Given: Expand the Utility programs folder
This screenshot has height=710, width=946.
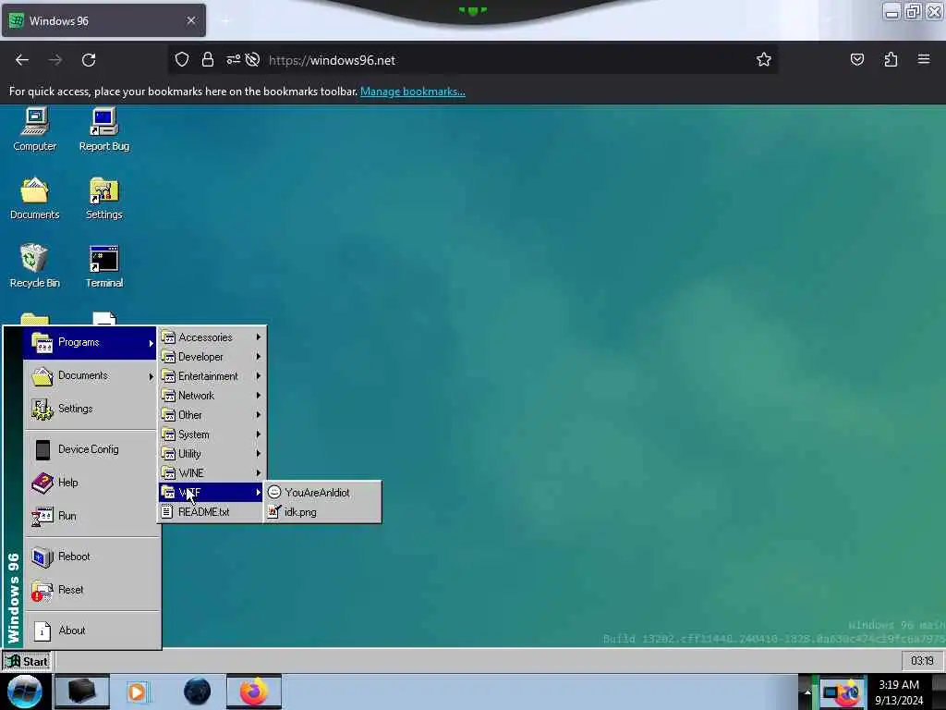Looking at the screenshot, I should (212, 453).
